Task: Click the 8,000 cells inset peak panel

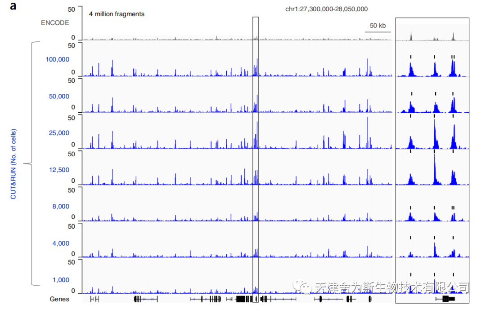Action: click(432, 213)
